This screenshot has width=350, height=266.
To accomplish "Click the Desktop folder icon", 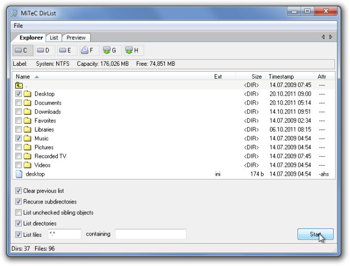I will coord(28,94).
